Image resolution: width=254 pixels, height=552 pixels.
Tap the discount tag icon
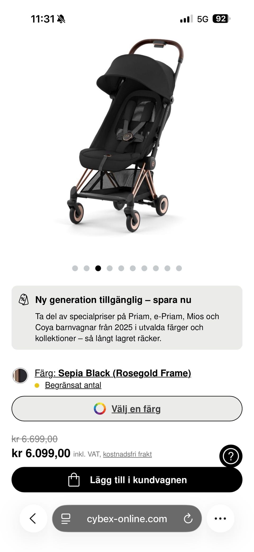pos(24,300)
